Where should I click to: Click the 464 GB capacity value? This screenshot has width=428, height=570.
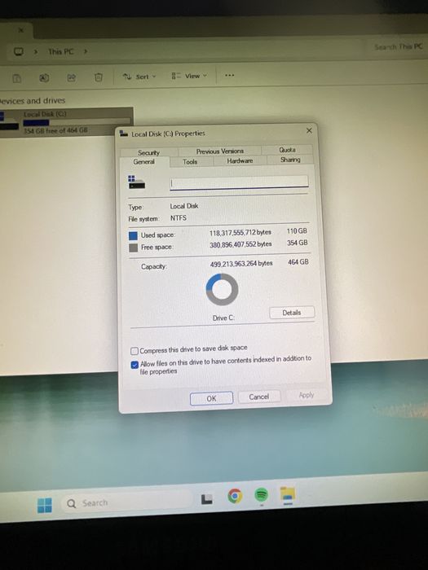pyautogui.click(x=298, y=262)
